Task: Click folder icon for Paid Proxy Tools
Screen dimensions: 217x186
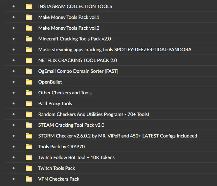Action: coord(29,103)
